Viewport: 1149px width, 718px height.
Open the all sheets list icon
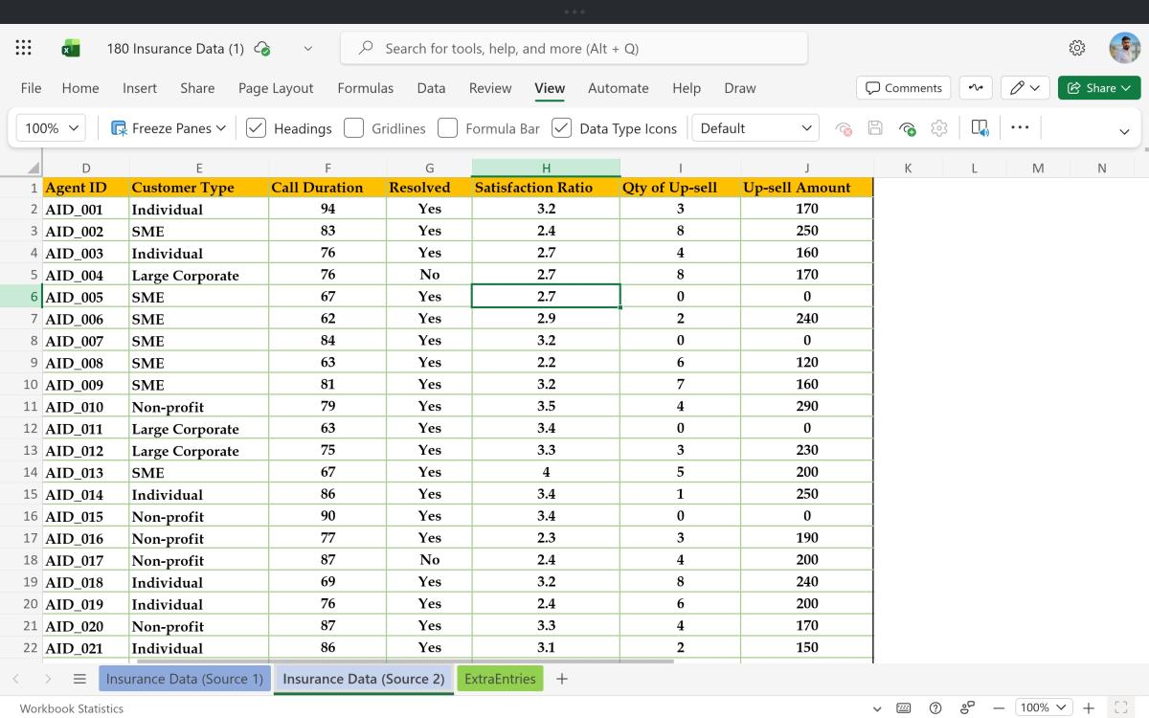(80, 679)
